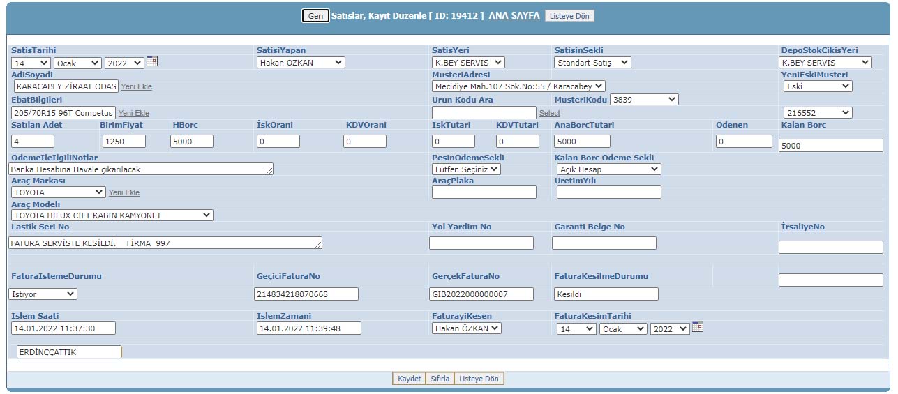
Task: Click the Select link beside Urun Kodu Ara
Action: [549, 113]
